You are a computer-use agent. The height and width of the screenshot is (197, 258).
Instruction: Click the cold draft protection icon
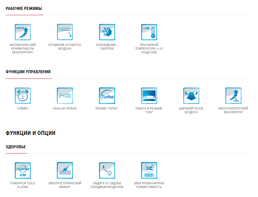107,170
